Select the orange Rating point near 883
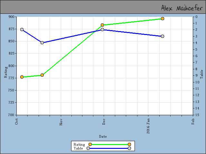 102,25
